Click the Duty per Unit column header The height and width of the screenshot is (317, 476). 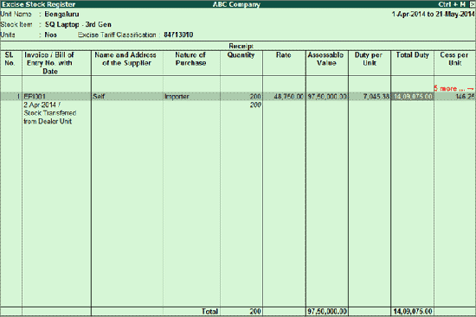point(369,59)
